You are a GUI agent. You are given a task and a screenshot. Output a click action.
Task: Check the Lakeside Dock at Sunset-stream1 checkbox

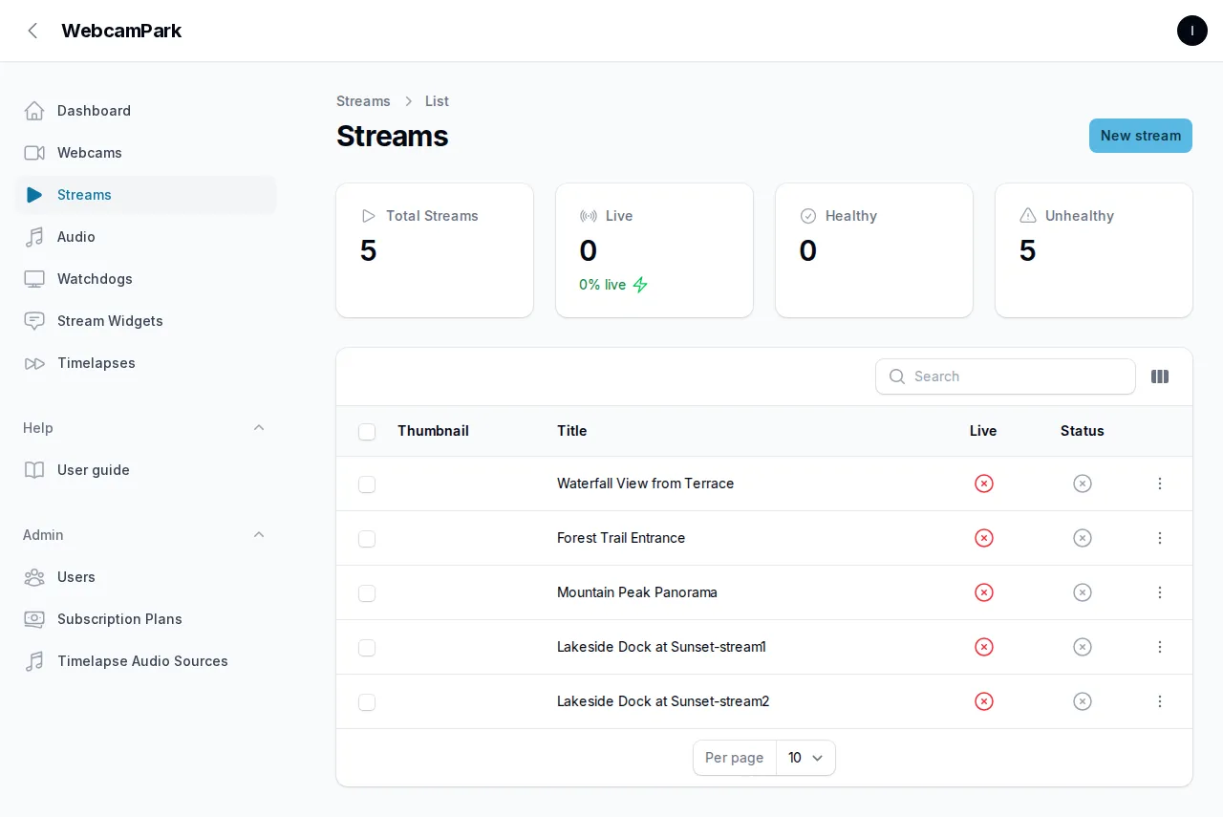pos(367,648)
